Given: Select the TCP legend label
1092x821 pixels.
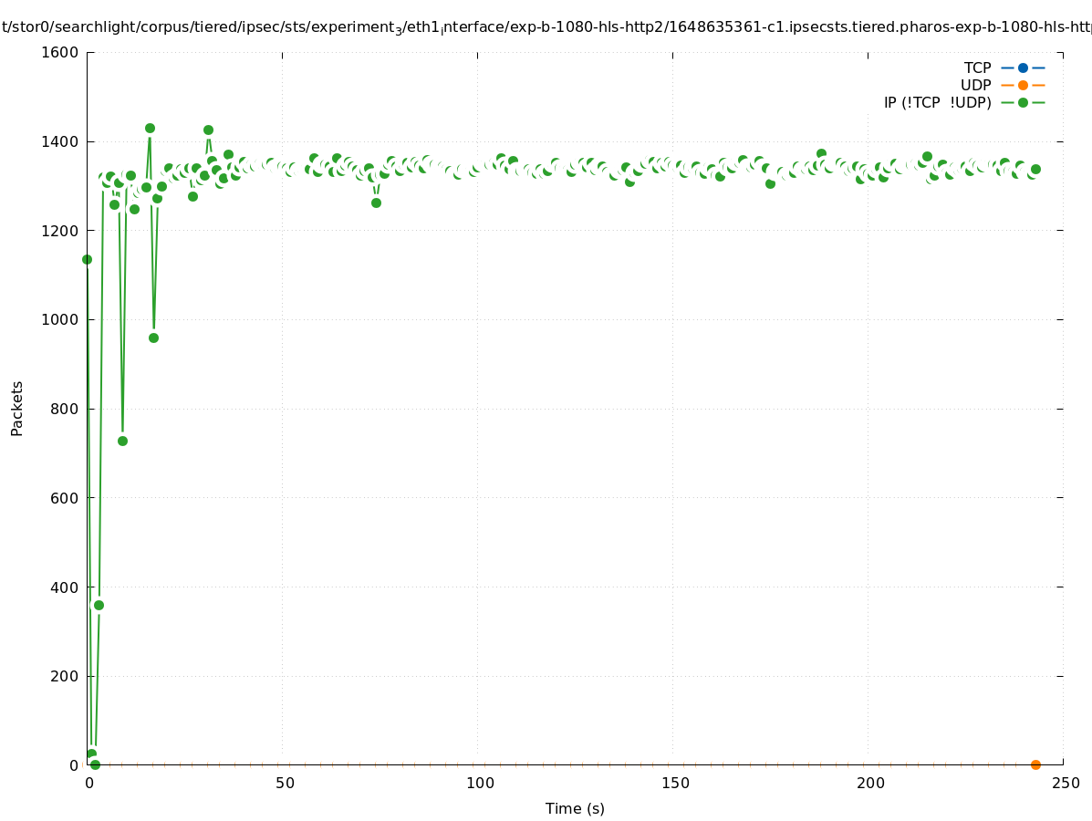Looking at the screenshot, I should pyautogui.click(x=977, y=68).
